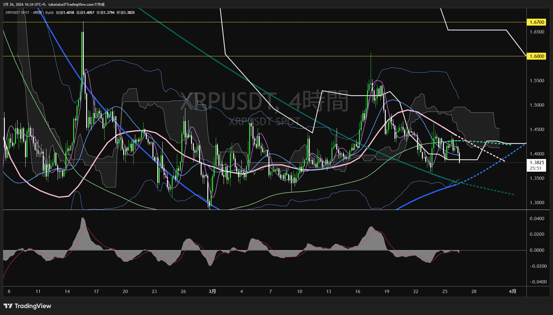Screen dimensions: 553x315
Task: Click the 3月 label on time axis
Action: (212, 291)
